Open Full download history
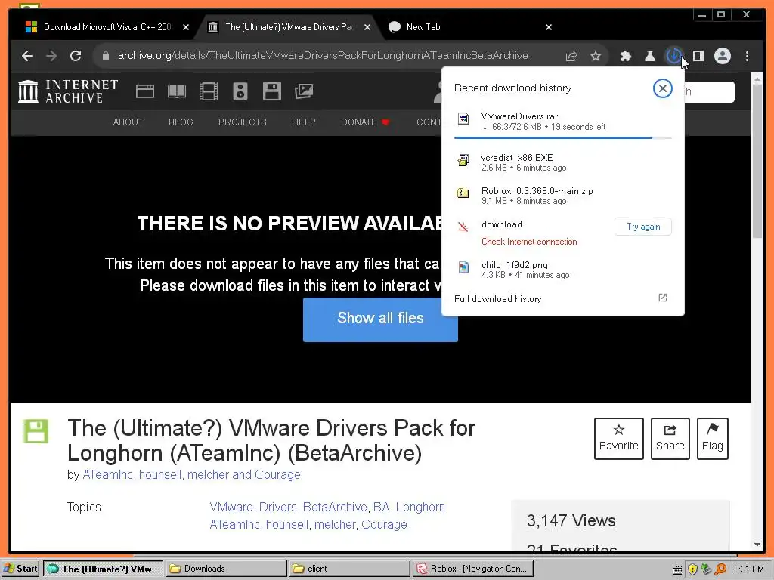Viewport: 774px width, 580px height. click(561, 298)
